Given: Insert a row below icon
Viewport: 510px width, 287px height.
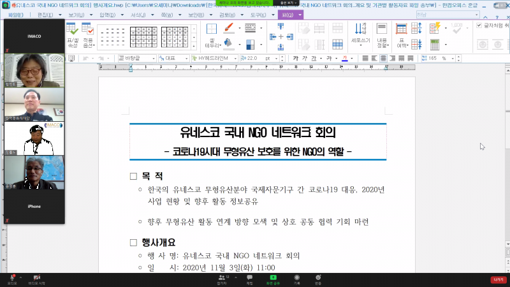Looking at the screenshot, I should [280, 47].
